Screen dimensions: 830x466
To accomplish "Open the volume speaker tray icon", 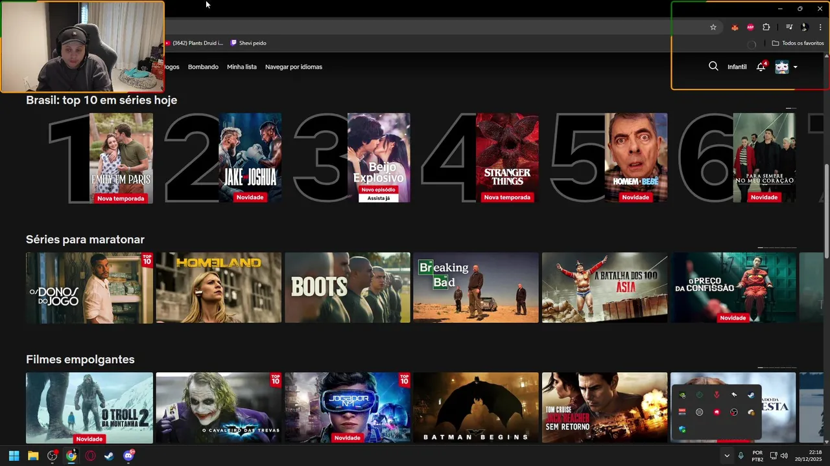I will (784, 456).
